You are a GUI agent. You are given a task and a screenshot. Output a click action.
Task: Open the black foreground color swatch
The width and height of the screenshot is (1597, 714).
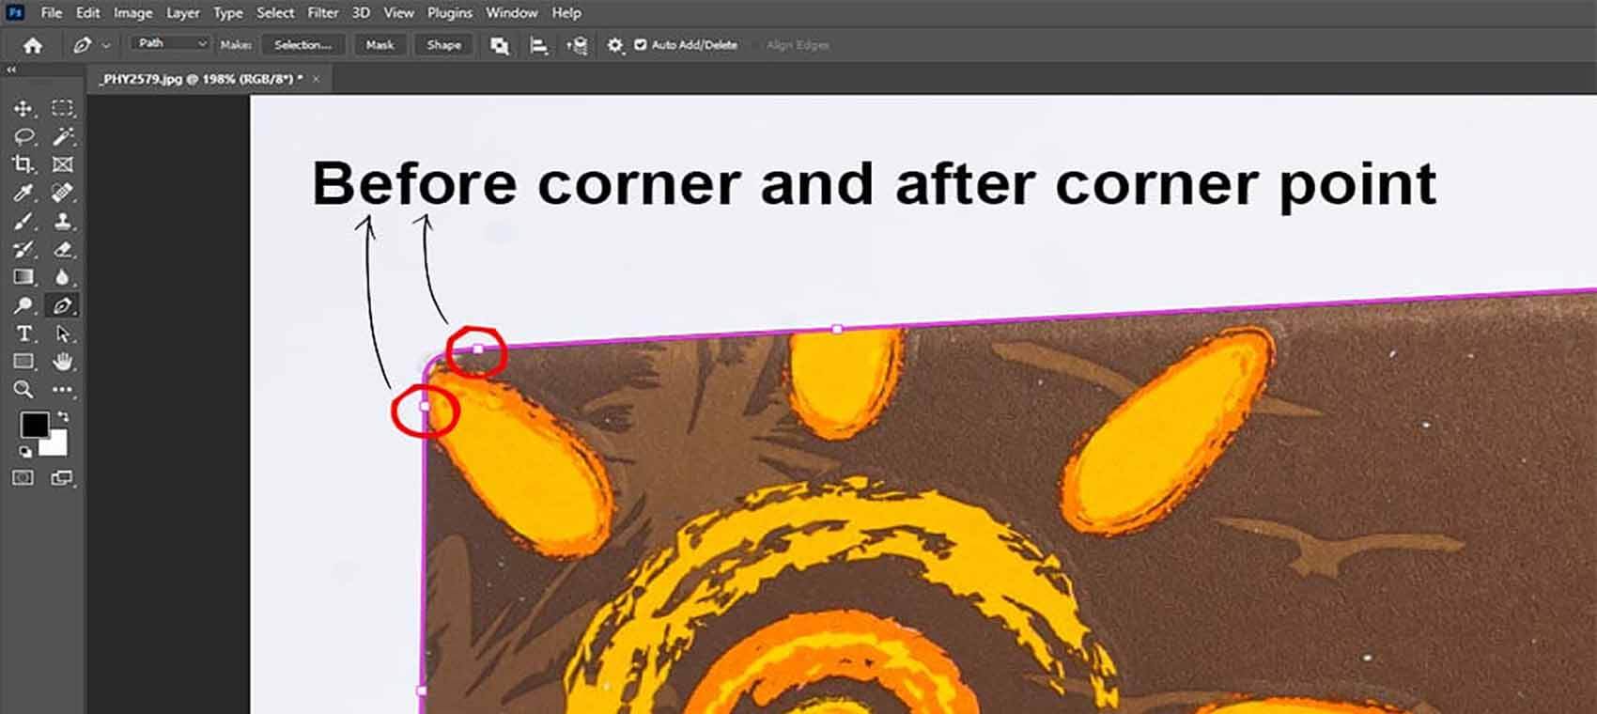(x=34, y=426)
